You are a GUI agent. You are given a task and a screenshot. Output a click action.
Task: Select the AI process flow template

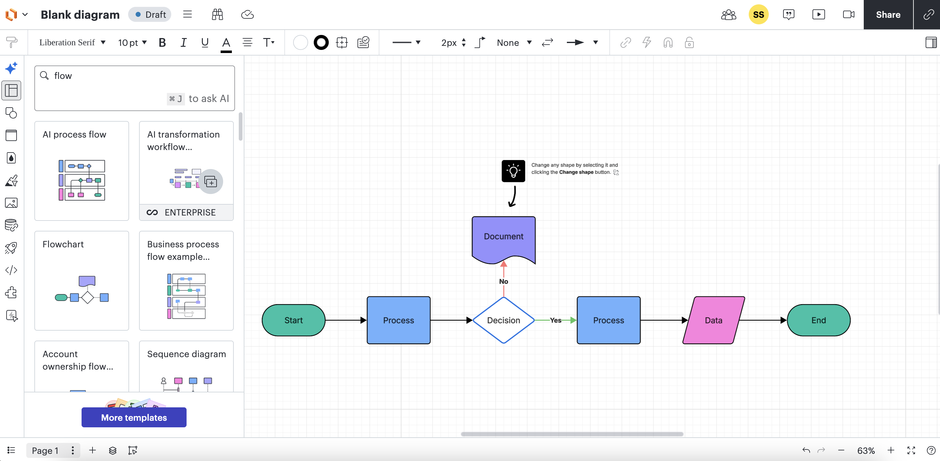click(x=82, y=171)
